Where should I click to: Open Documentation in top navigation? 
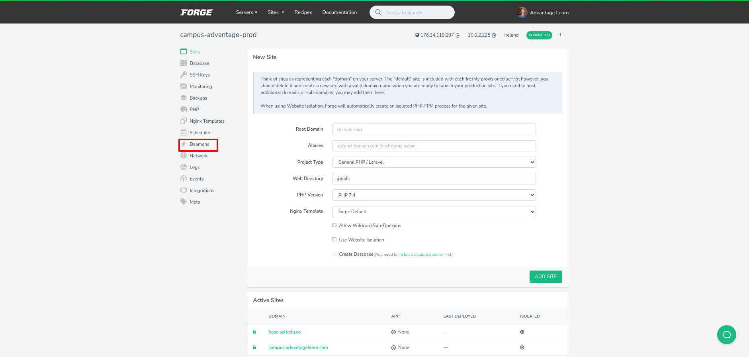click(339, 12)
